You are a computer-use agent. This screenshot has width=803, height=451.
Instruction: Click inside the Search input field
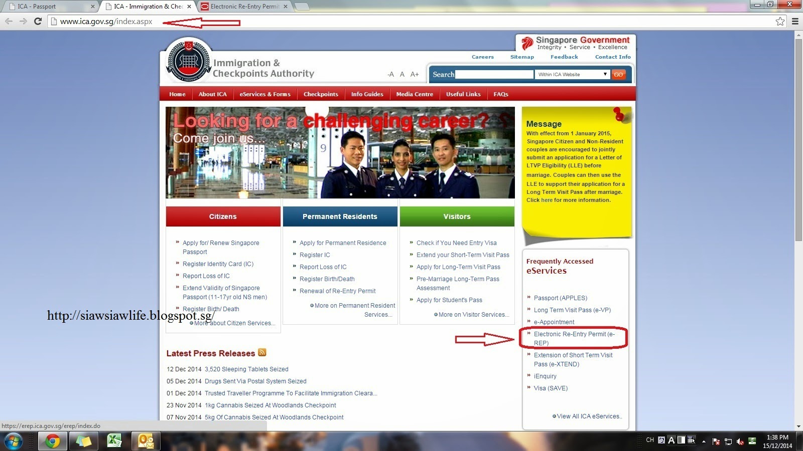(494, 74)
